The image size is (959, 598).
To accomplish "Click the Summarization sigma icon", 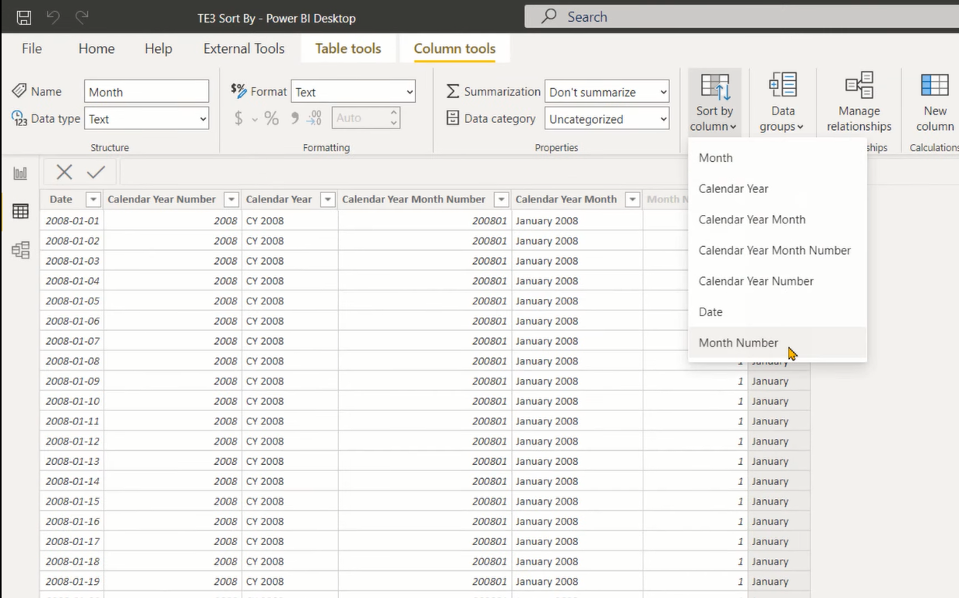I will pyautogui.click(x=453, y=91).
